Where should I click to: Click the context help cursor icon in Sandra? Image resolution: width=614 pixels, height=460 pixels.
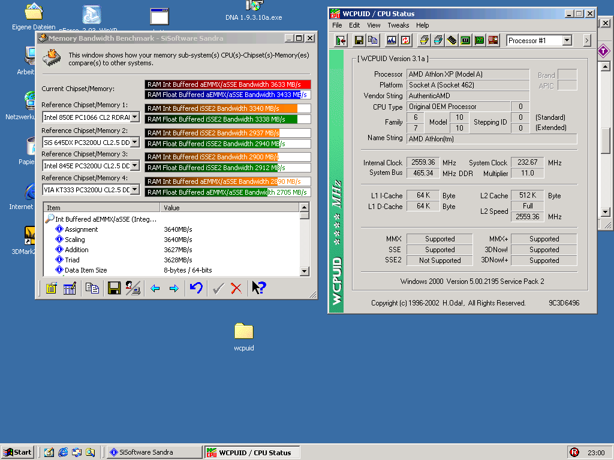(x=258, y=288)
